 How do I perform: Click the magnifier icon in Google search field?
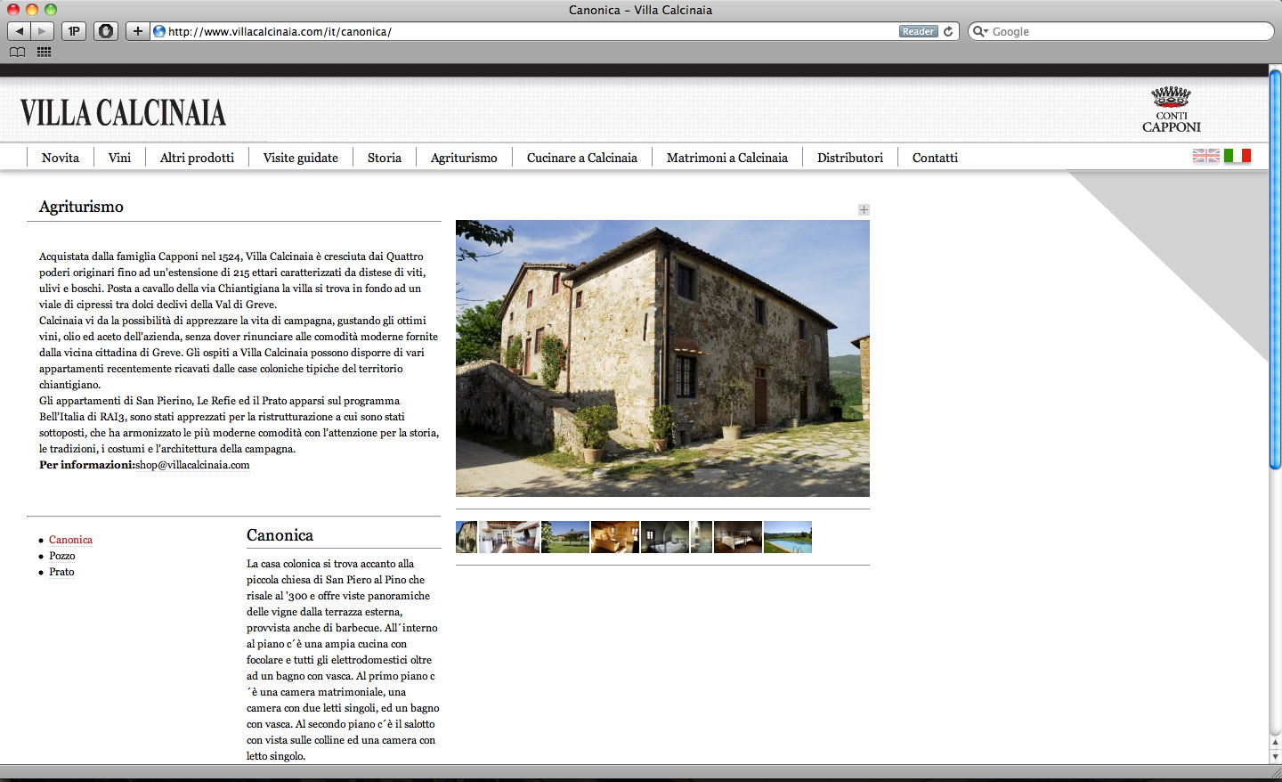coord(980,31)
